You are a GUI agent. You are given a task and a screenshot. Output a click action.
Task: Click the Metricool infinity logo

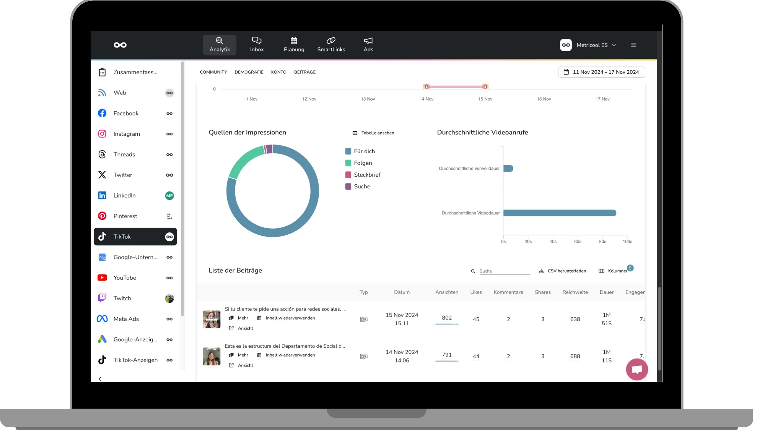click(x=120, y=45)
